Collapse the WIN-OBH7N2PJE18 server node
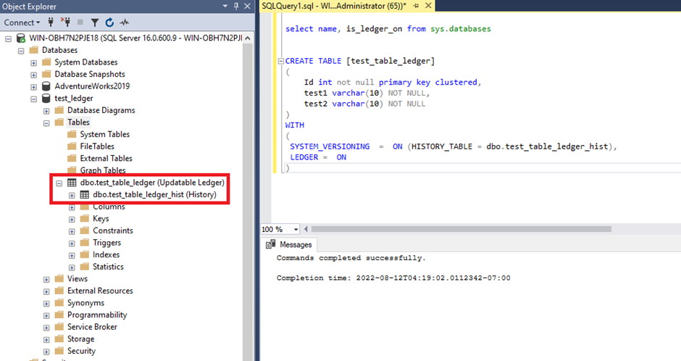 point(8,38)
